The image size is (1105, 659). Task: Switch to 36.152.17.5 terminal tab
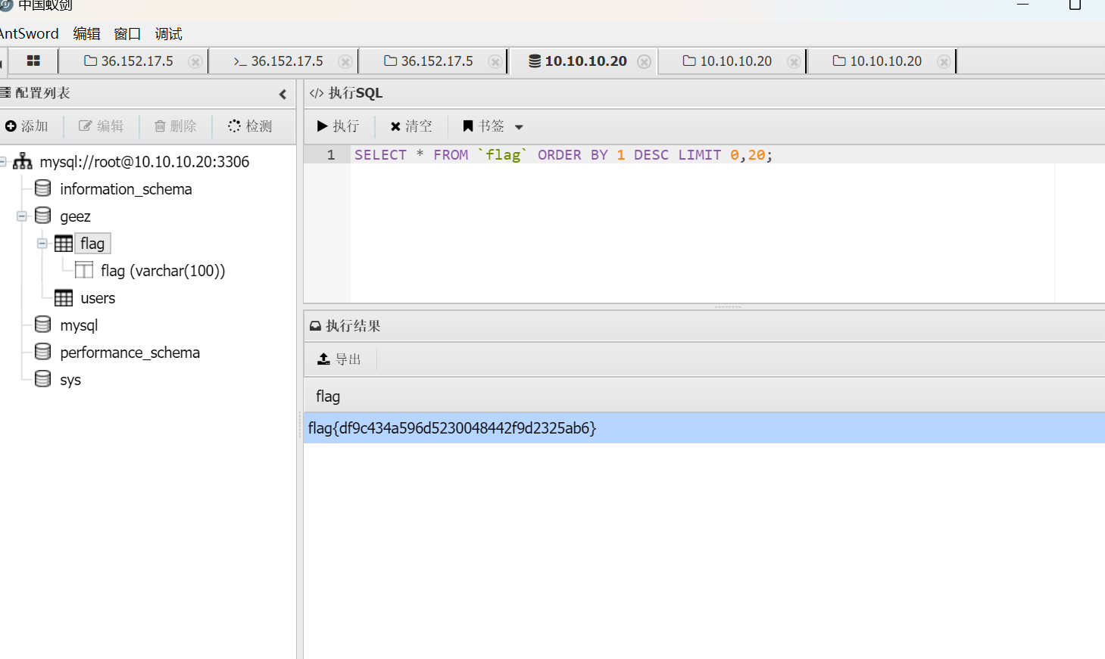(278, 61)
